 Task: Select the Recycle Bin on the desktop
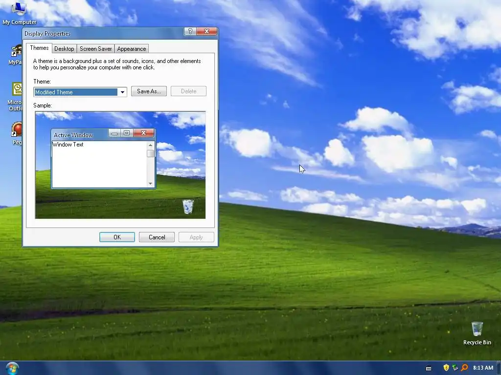coord(477,333)
